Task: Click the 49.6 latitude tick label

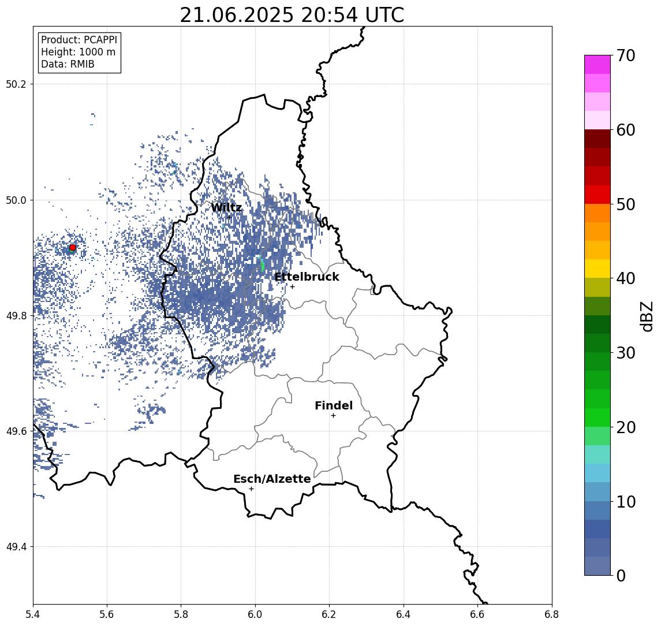Action: pos(16,431)
